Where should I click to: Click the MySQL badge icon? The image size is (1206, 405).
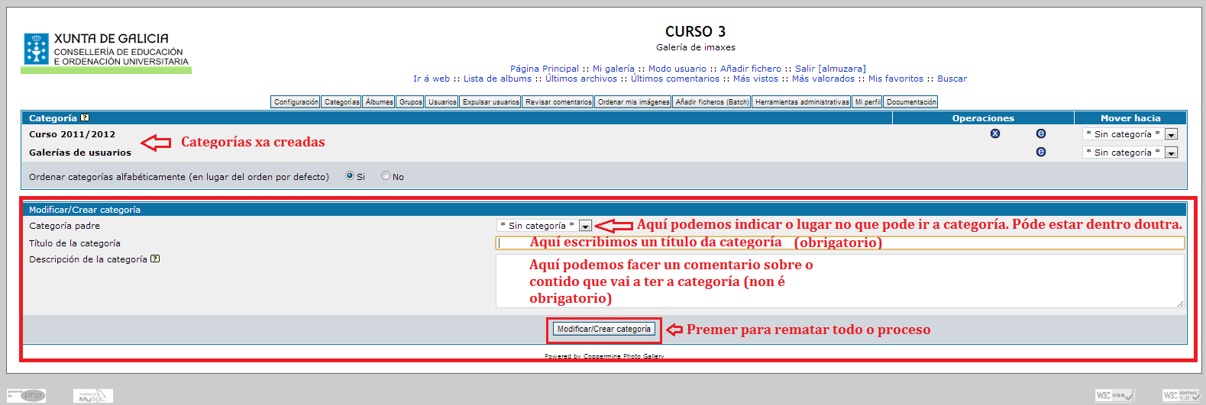tap(93, 395)
